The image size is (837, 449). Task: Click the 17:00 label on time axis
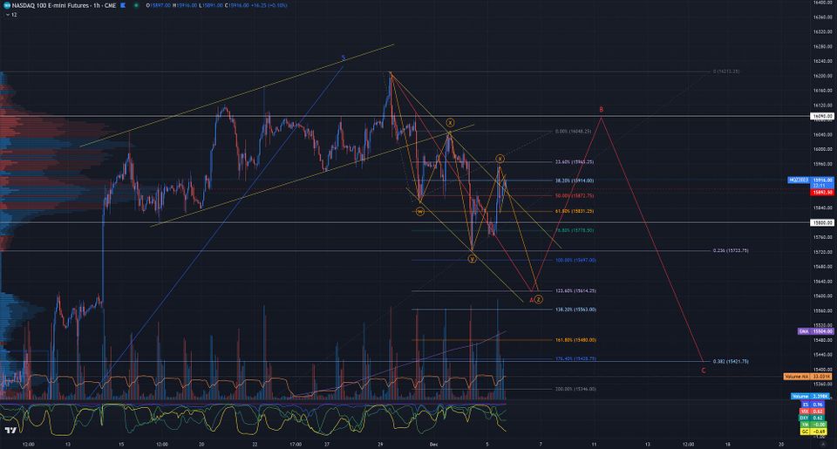coord(296,444)
